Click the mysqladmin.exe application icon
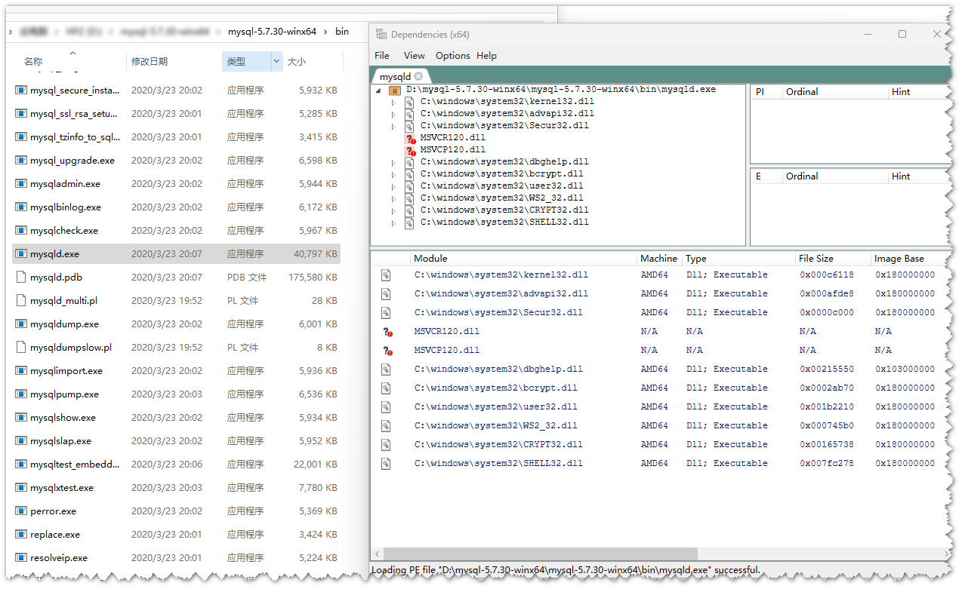Screen dimensions: 965x592 point(21,184)
